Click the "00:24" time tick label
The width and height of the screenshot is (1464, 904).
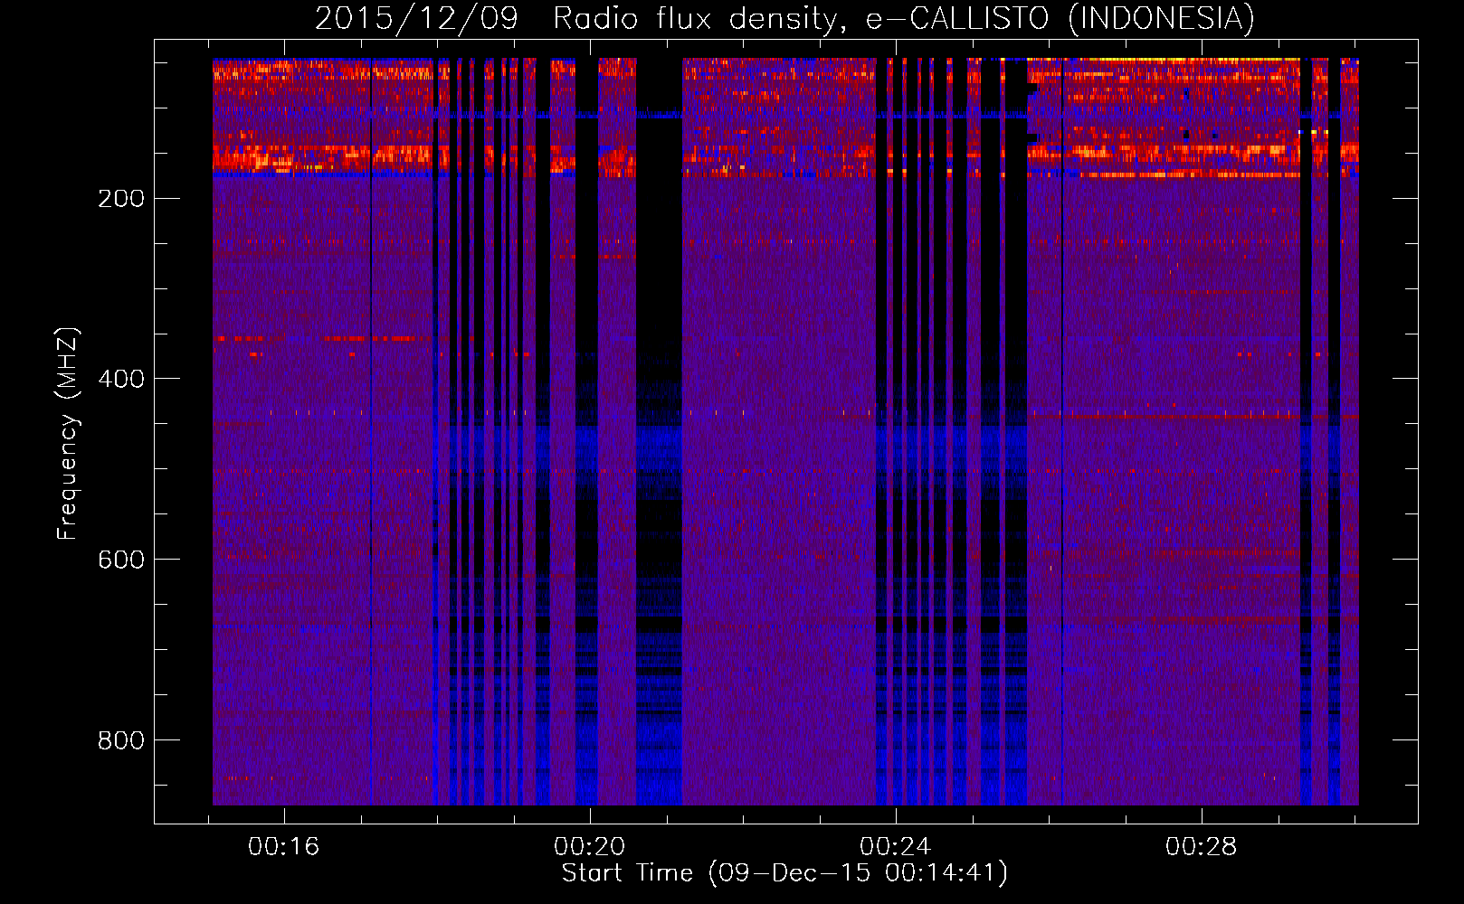[896, 847]
